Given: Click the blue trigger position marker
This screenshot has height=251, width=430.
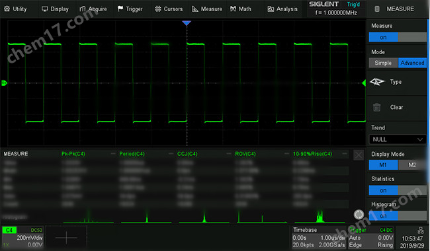Looking at the screenshot, I should pyautogui.click(x=187, y=23).
